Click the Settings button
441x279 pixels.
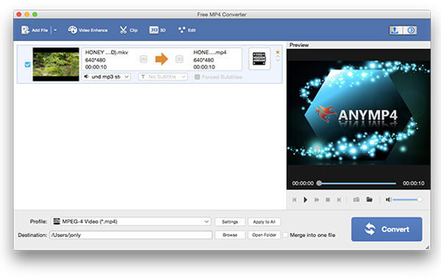click(x=230, y=222)
